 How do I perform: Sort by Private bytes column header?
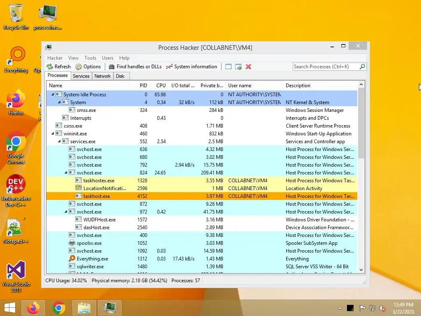pos(211,86)
